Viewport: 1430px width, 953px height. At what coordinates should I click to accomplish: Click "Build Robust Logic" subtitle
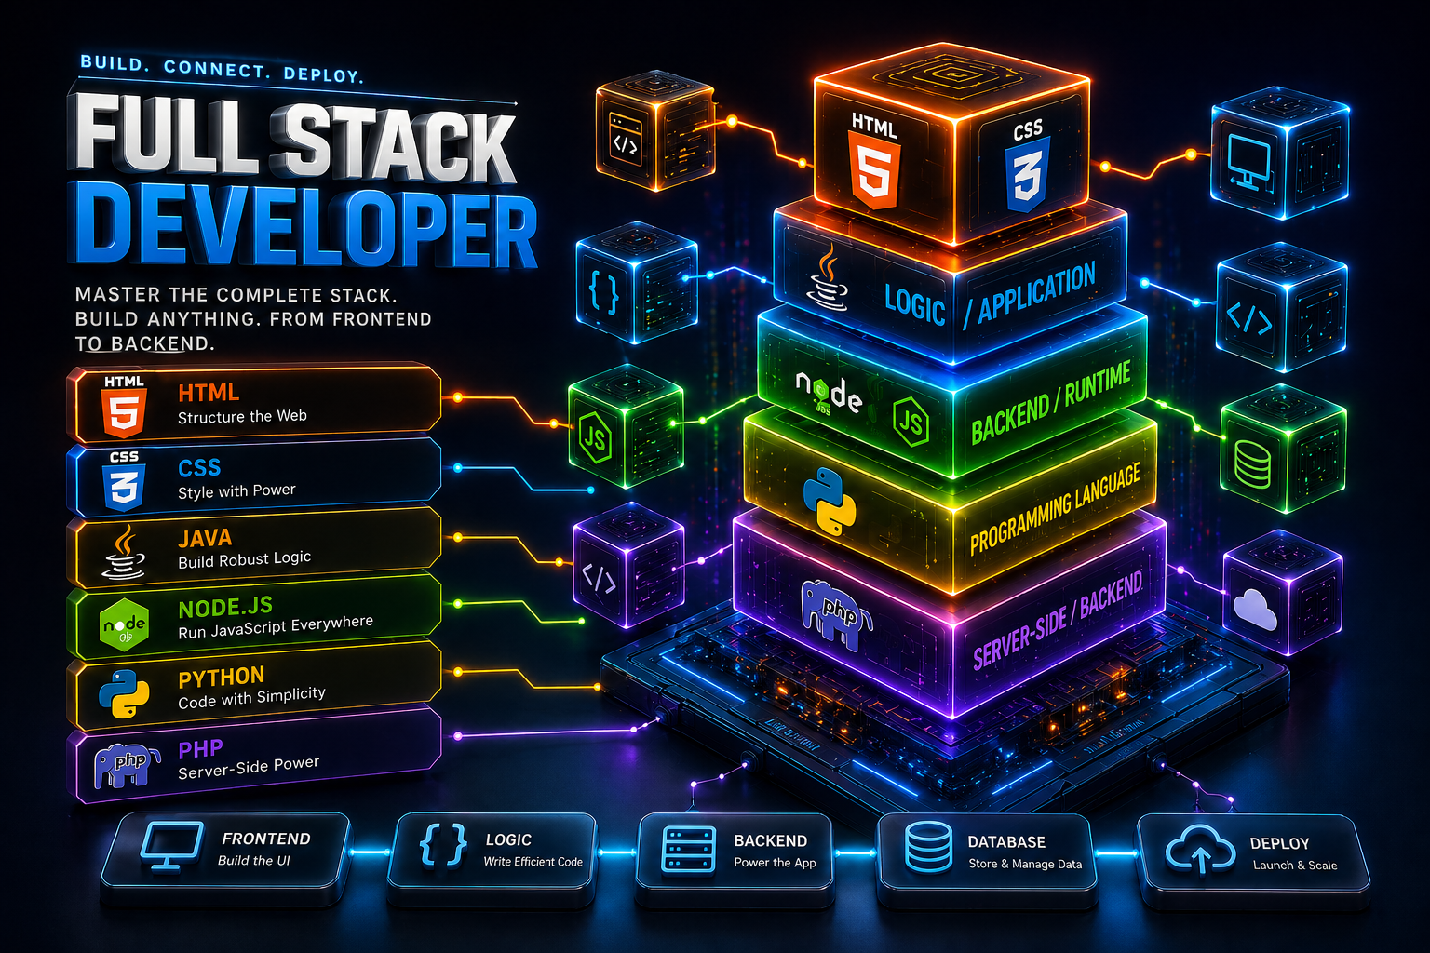(x=244, y=559)
